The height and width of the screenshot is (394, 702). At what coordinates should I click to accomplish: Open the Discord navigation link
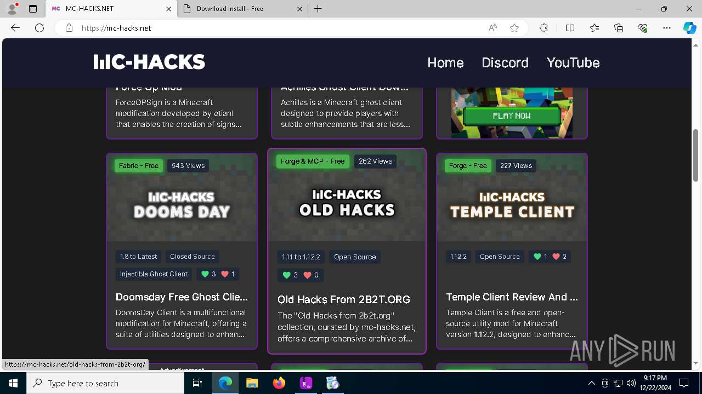(x=505, y=62)
